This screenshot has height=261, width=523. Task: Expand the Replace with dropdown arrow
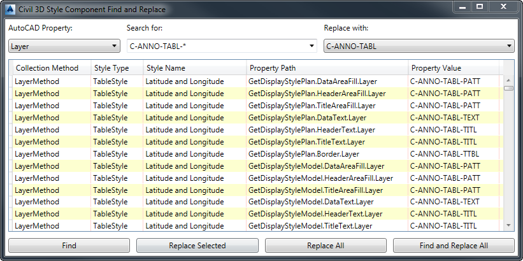click(510, 46)
